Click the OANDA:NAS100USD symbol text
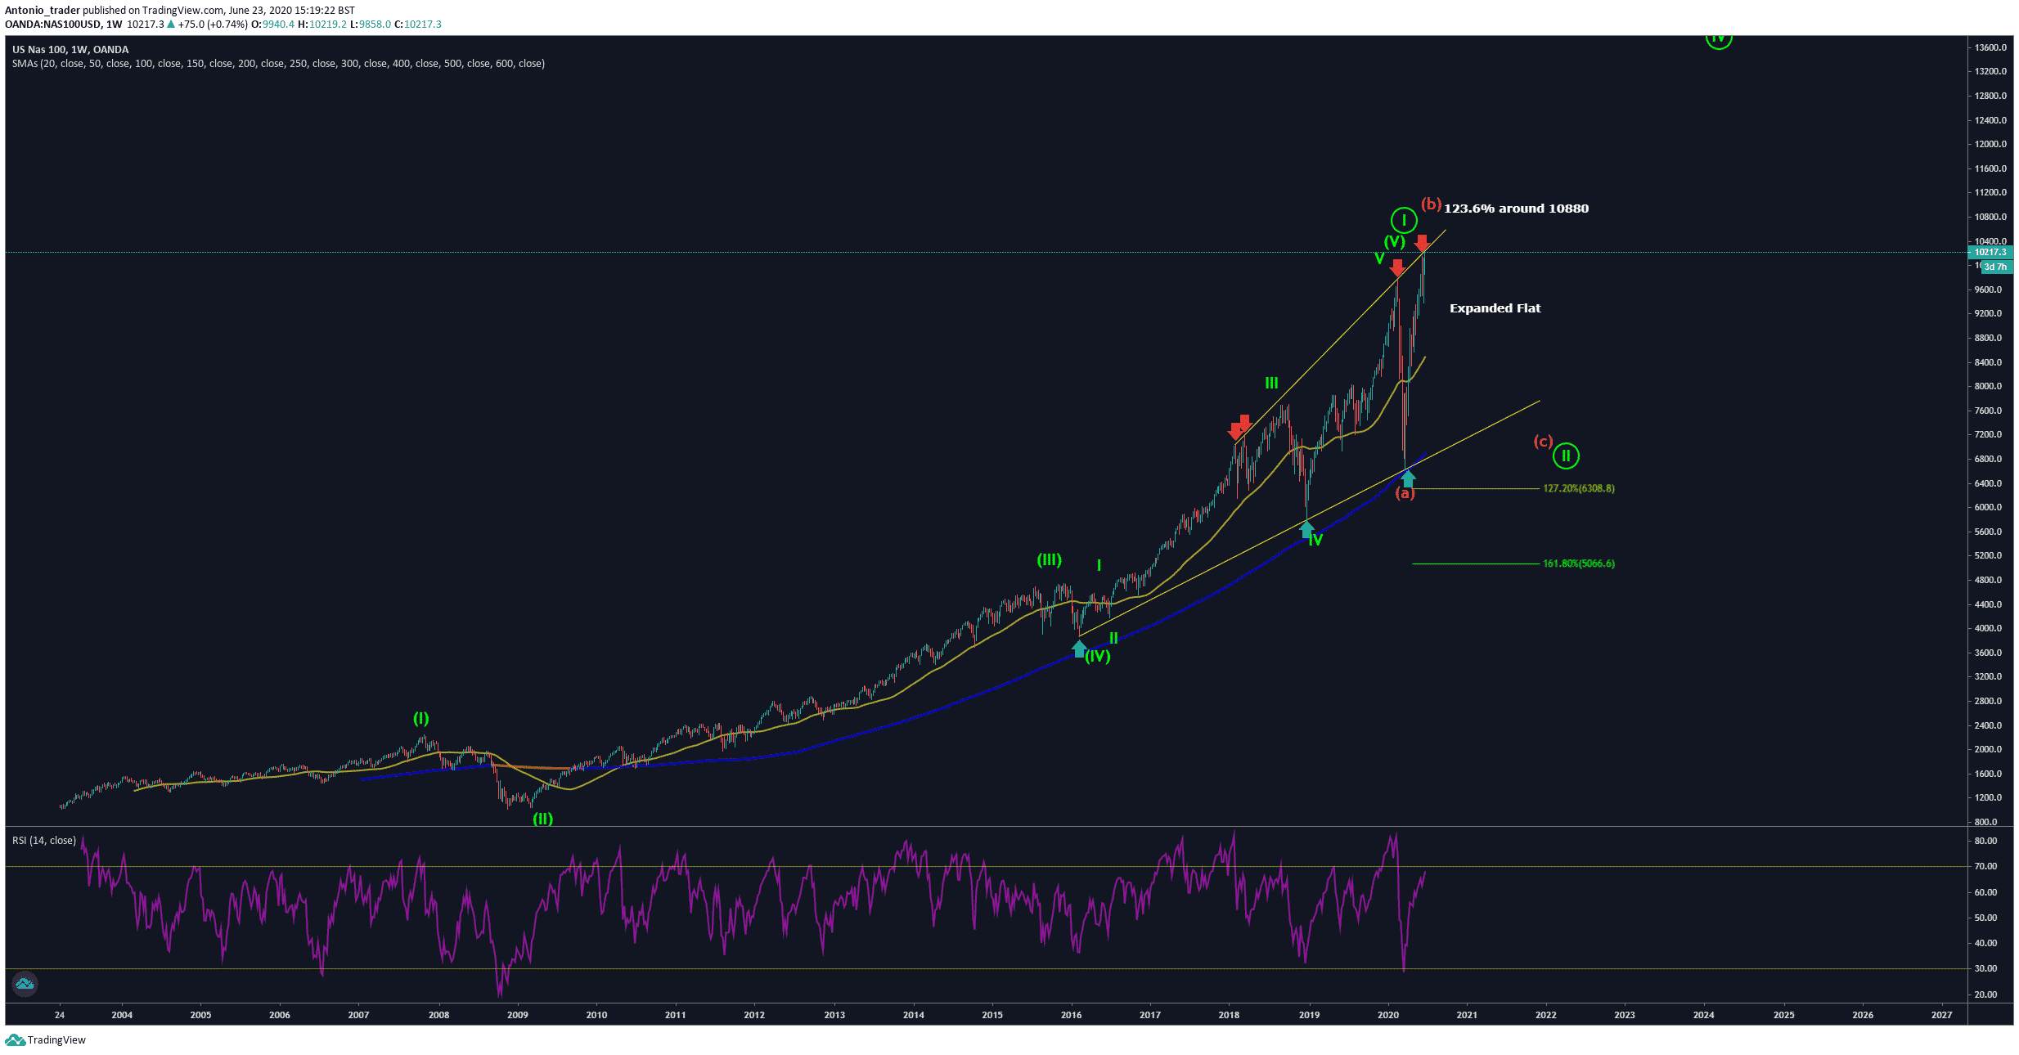The image size is (2019, 1055). [x=53, y=25]
